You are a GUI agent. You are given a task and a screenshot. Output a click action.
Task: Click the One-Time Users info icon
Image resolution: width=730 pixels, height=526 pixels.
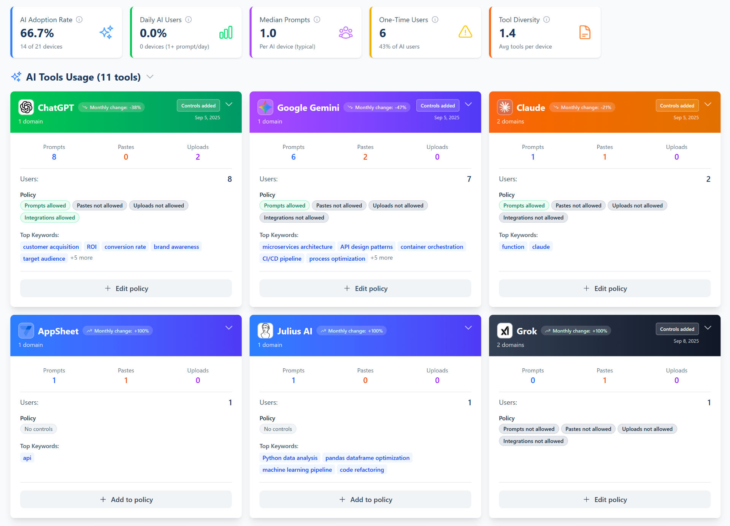click(435, 19)
